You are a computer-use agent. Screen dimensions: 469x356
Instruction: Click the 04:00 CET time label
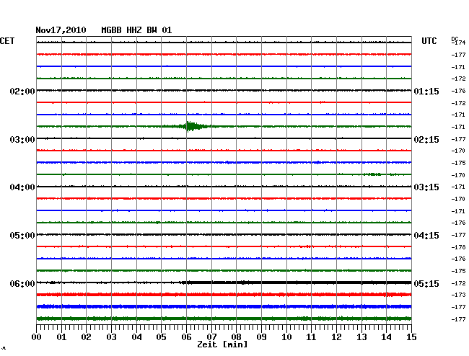(x=22, y=187)
